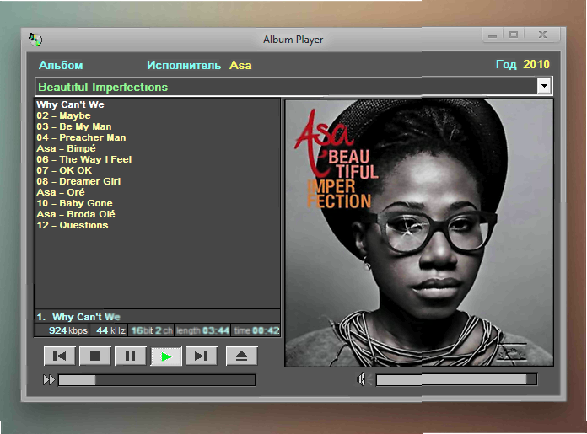Image resolution: width=587 pixels, height=434 pixels.
Task: Click the "Исполнитель" label
Action: pyautogui.click(x=184, y=65)
